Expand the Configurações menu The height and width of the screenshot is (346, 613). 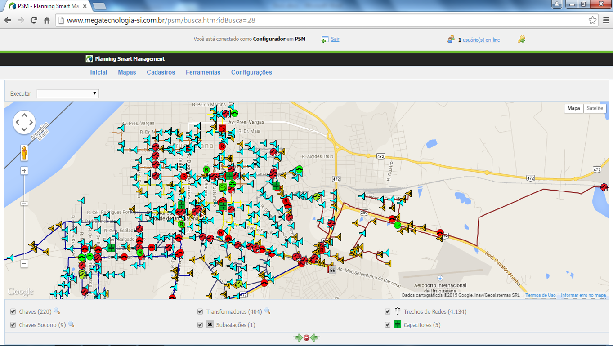251,72
